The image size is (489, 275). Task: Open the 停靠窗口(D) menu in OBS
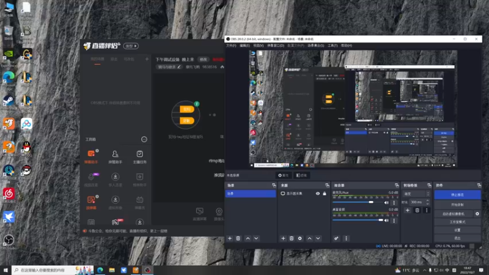(276, 45)
